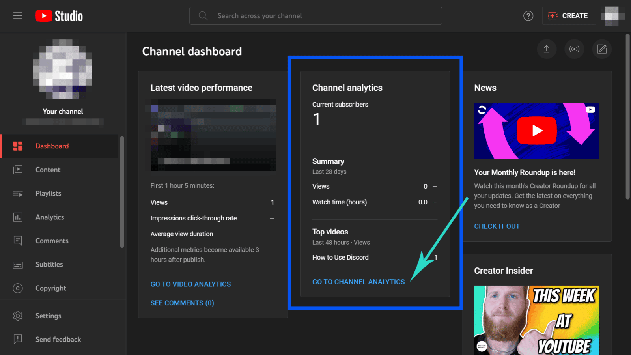Open the latest video thumbnail
Screen dimensions: 631x355
click(213, 135)
